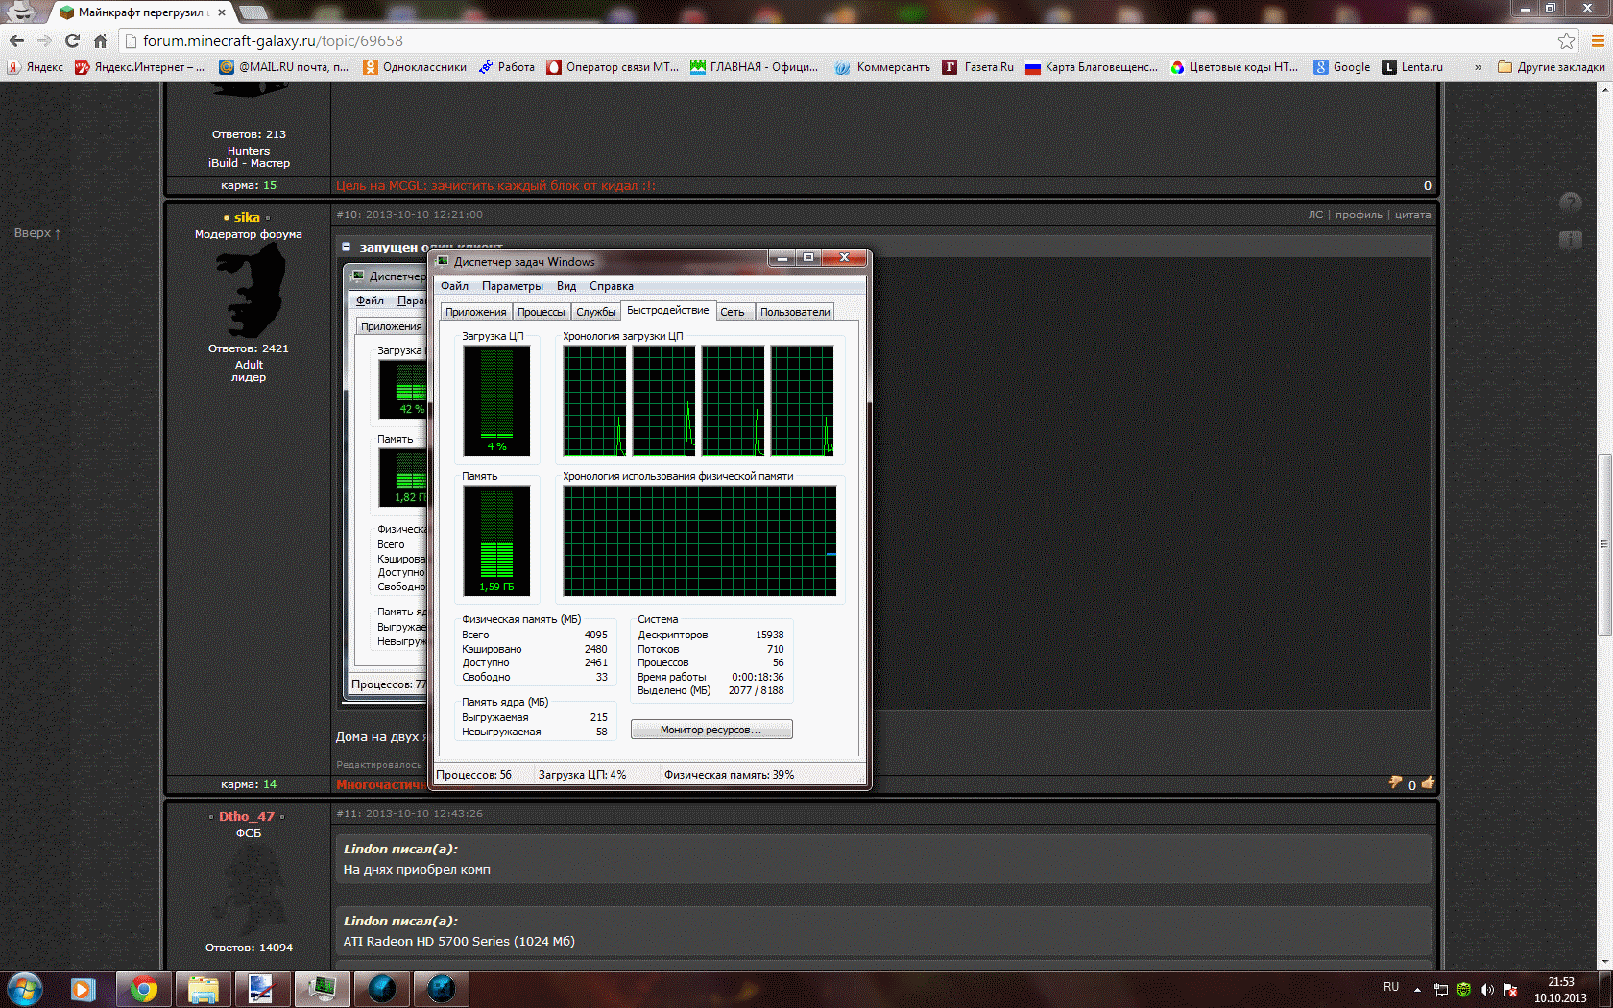Screen dimensions: 1613x1008
Task: Open the Параметры menu in Task Manager
Action: click(513, 286)
